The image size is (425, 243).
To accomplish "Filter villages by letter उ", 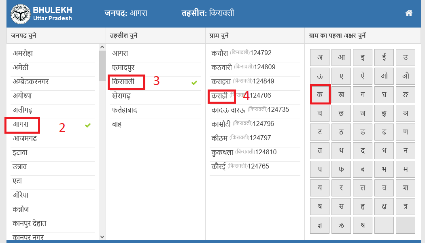I will pos(406,58).
